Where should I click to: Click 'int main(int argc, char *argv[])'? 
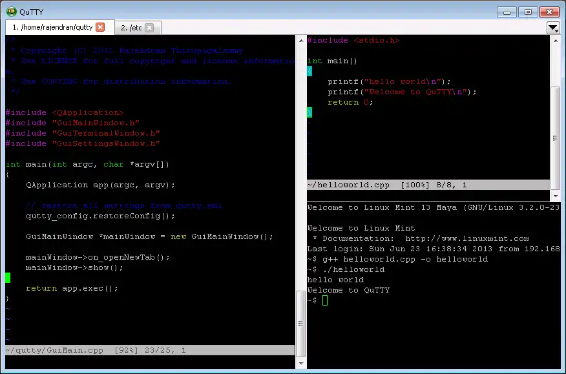(x=87, y=164)
